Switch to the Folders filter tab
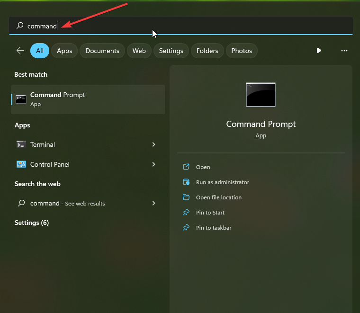 (x=207, y=51)
